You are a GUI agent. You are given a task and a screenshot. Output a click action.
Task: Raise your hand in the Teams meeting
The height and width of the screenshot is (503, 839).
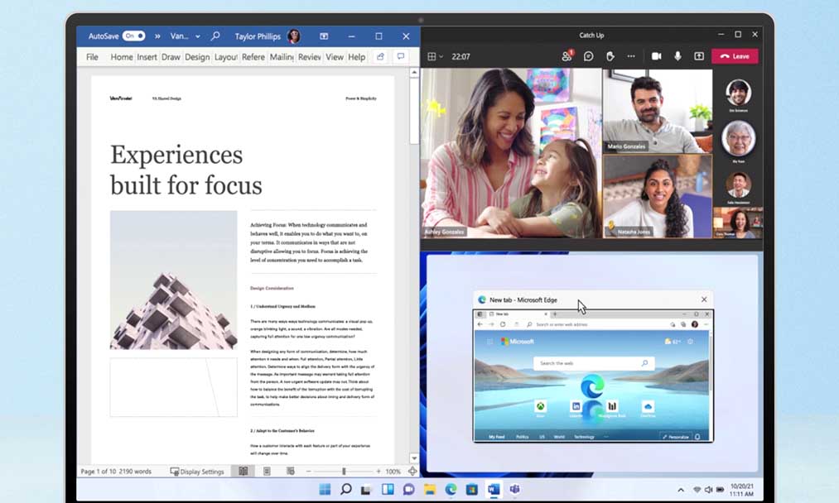pyautogui.click(x=610, y=56)
